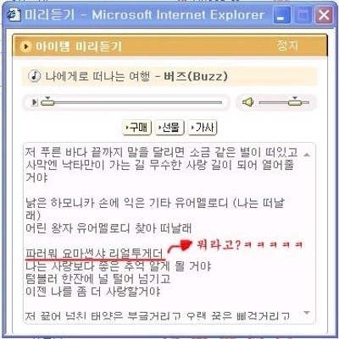
Task: Click the middle of the seek bar track
Action: pos(131,102)
